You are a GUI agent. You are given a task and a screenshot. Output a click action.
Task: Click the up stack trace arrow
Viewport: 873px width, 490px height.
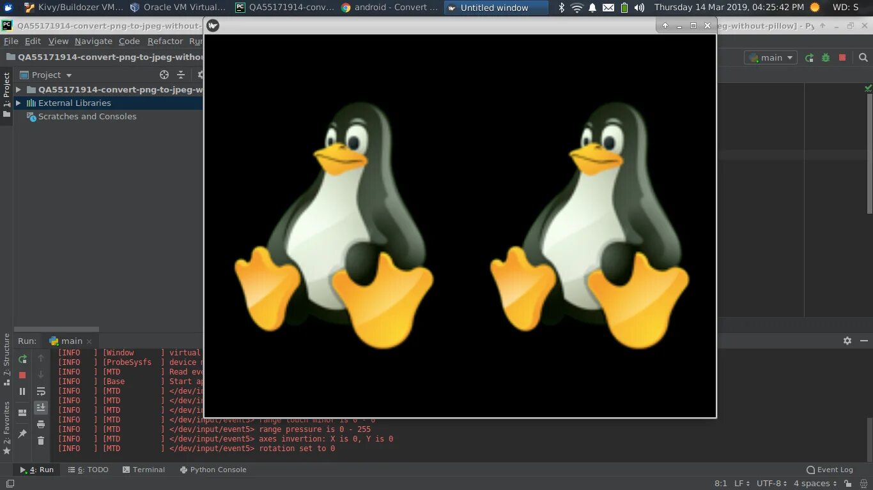click(41, 359)
